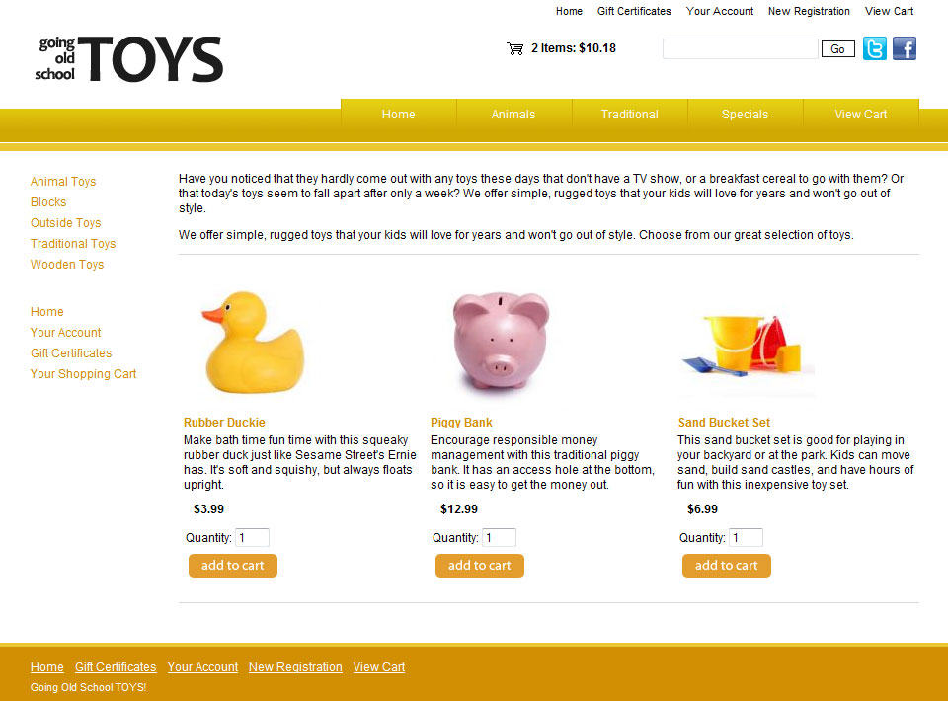948x701 pixels.
Task: Open the Rubber Duckie product image
Action: pos(254,342)
